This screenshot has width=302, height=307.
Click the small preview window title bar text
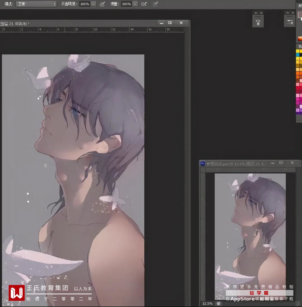click(235, 164)
